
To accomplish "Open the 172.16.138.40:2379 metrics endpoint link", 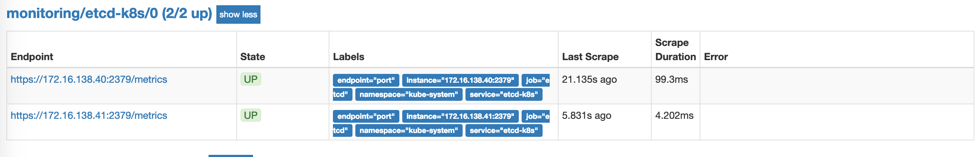I will tap(88, 80).
